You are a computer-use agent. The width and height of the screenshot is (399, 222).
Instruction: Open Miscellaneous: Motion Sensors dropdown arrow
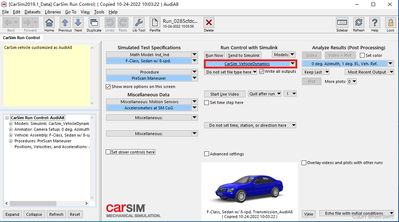(x=195, y=101)
